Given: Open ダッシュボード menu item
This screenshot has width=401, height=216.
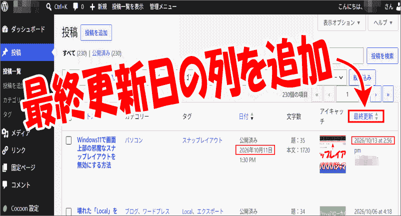Looking at the screenshot, I should (x=27, y=29).
